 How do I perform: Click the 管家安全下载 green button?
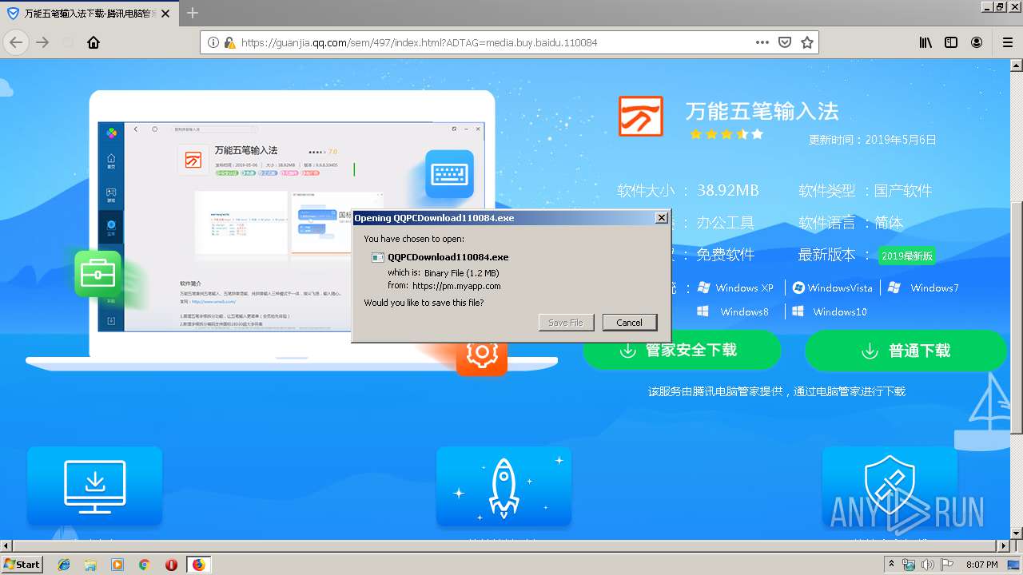tap(682, 351)
